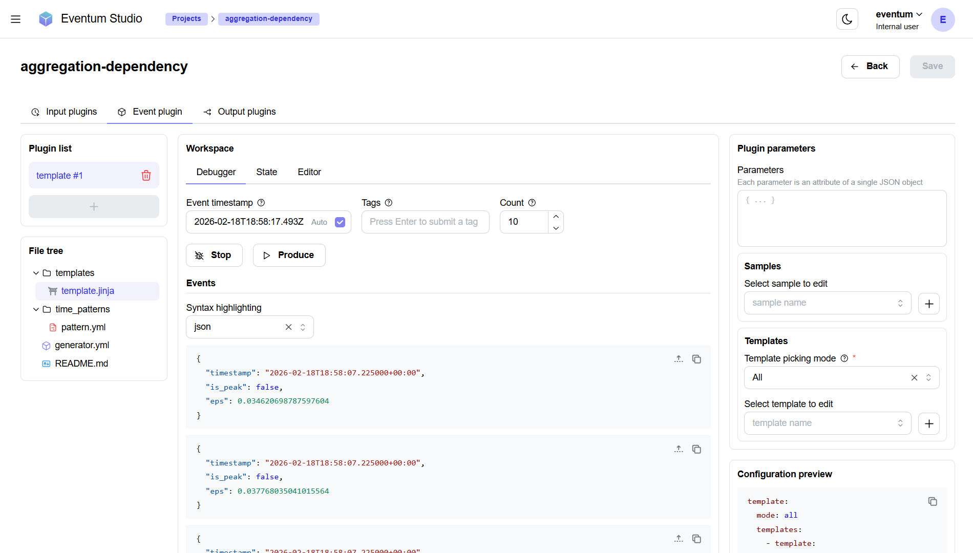Screen dimensions: 973x553
Task: Upload the first event using the upload icon
Action: coord(679,359)
